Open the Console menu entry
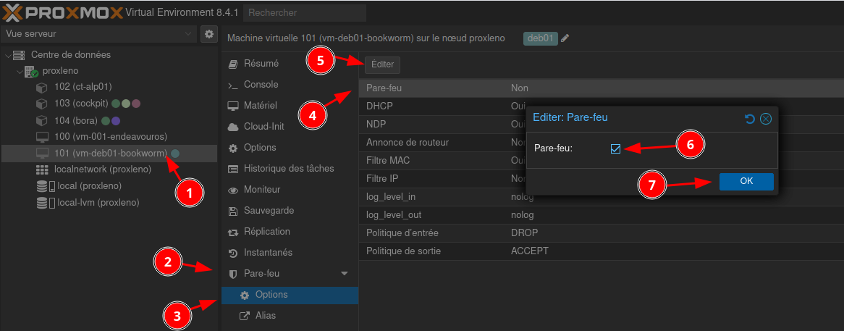 [260, 85]
